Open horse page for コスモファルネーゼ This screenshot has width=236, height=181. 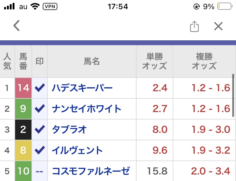91,171
